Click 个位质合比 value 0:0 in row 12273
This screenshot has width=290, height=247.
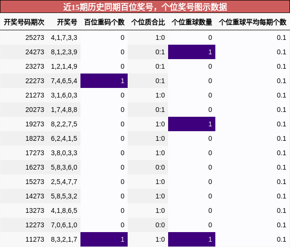(160, 225)
